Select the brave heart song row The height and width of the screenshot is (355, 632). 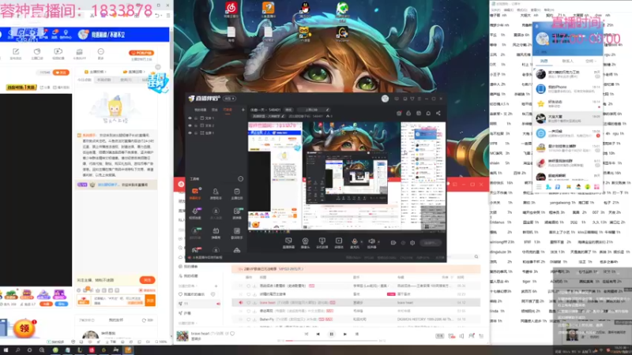coord(356,302)
